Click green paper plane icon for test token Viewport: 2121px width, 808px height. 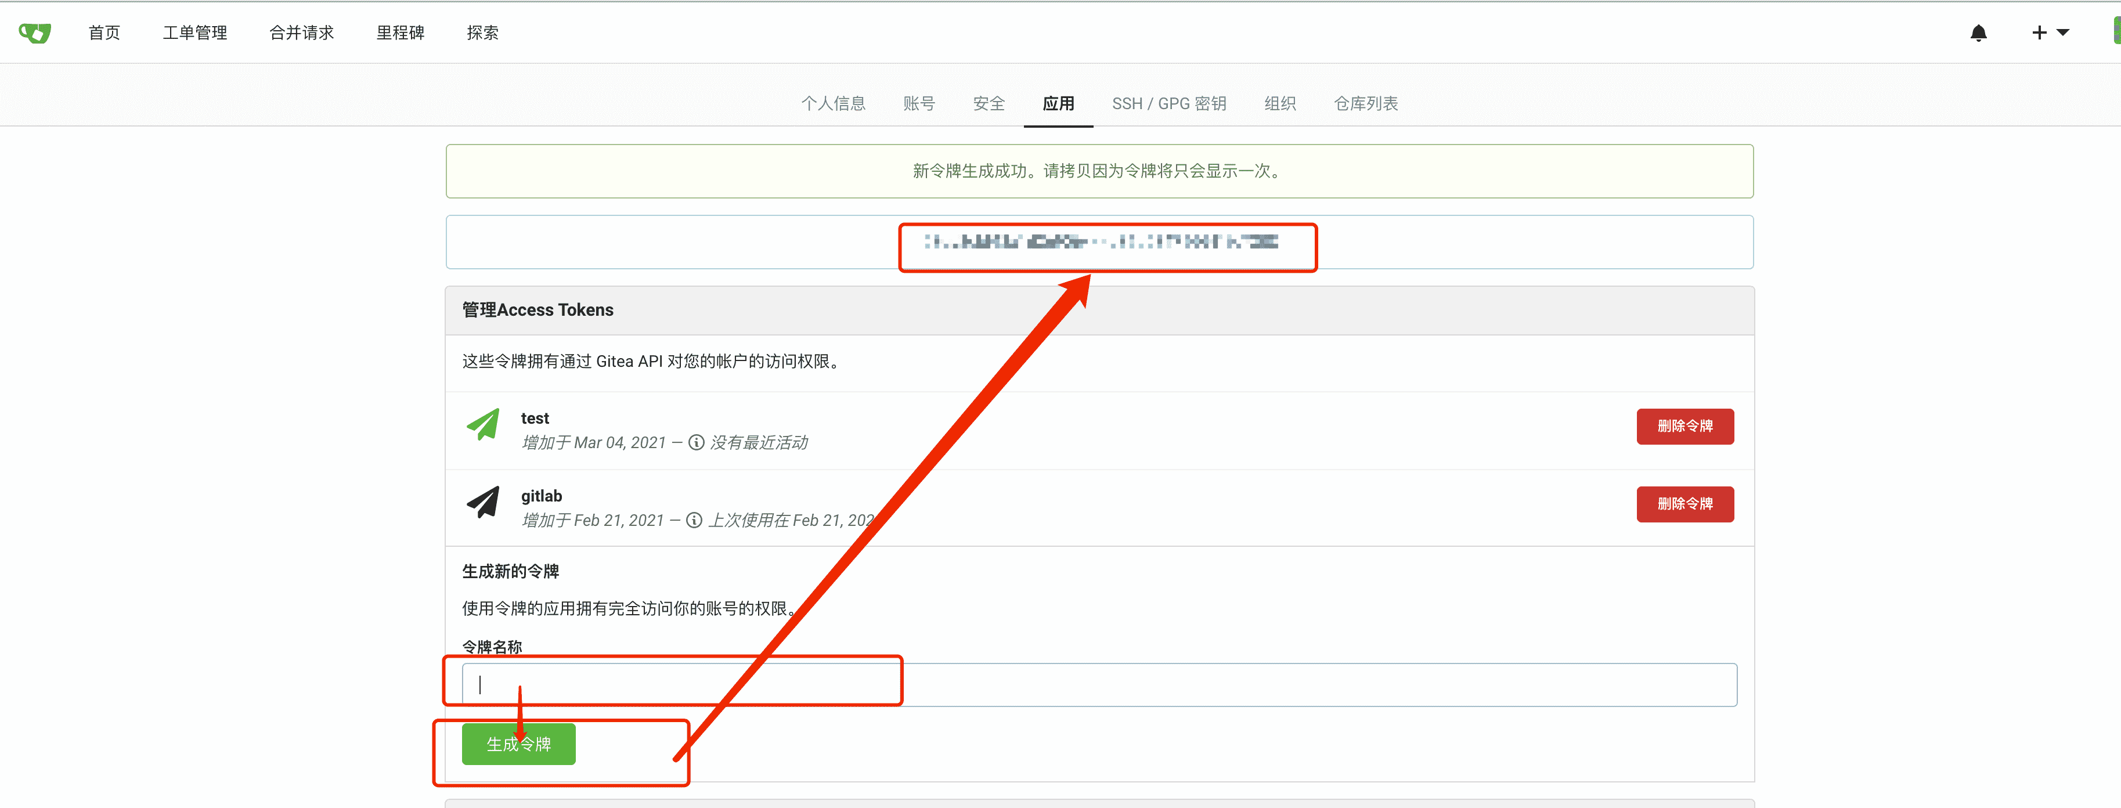click(x=484, y=425)
